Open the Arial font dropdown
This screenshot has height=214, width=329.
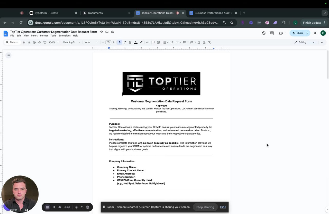pos(92,42)
